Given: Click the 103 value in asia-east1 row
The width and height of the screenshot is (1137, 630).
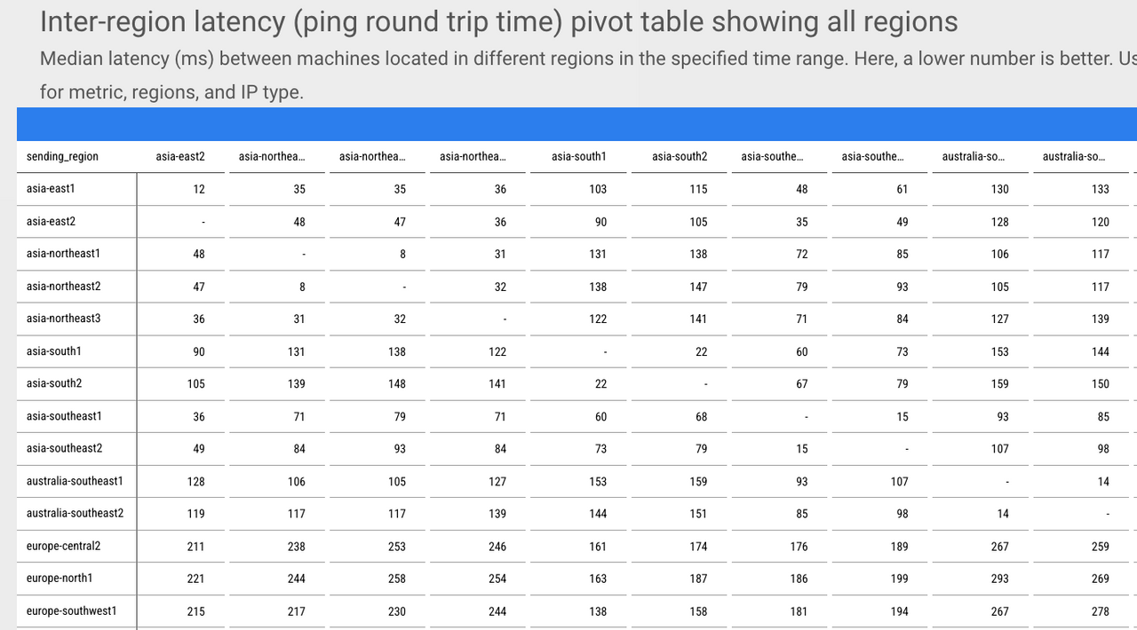Looking at the screenshot, I should (598, 189).
